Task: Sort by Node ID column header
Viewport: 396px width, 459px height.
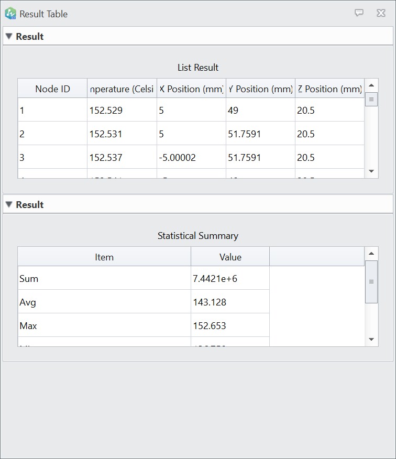Action: [52, 89]
